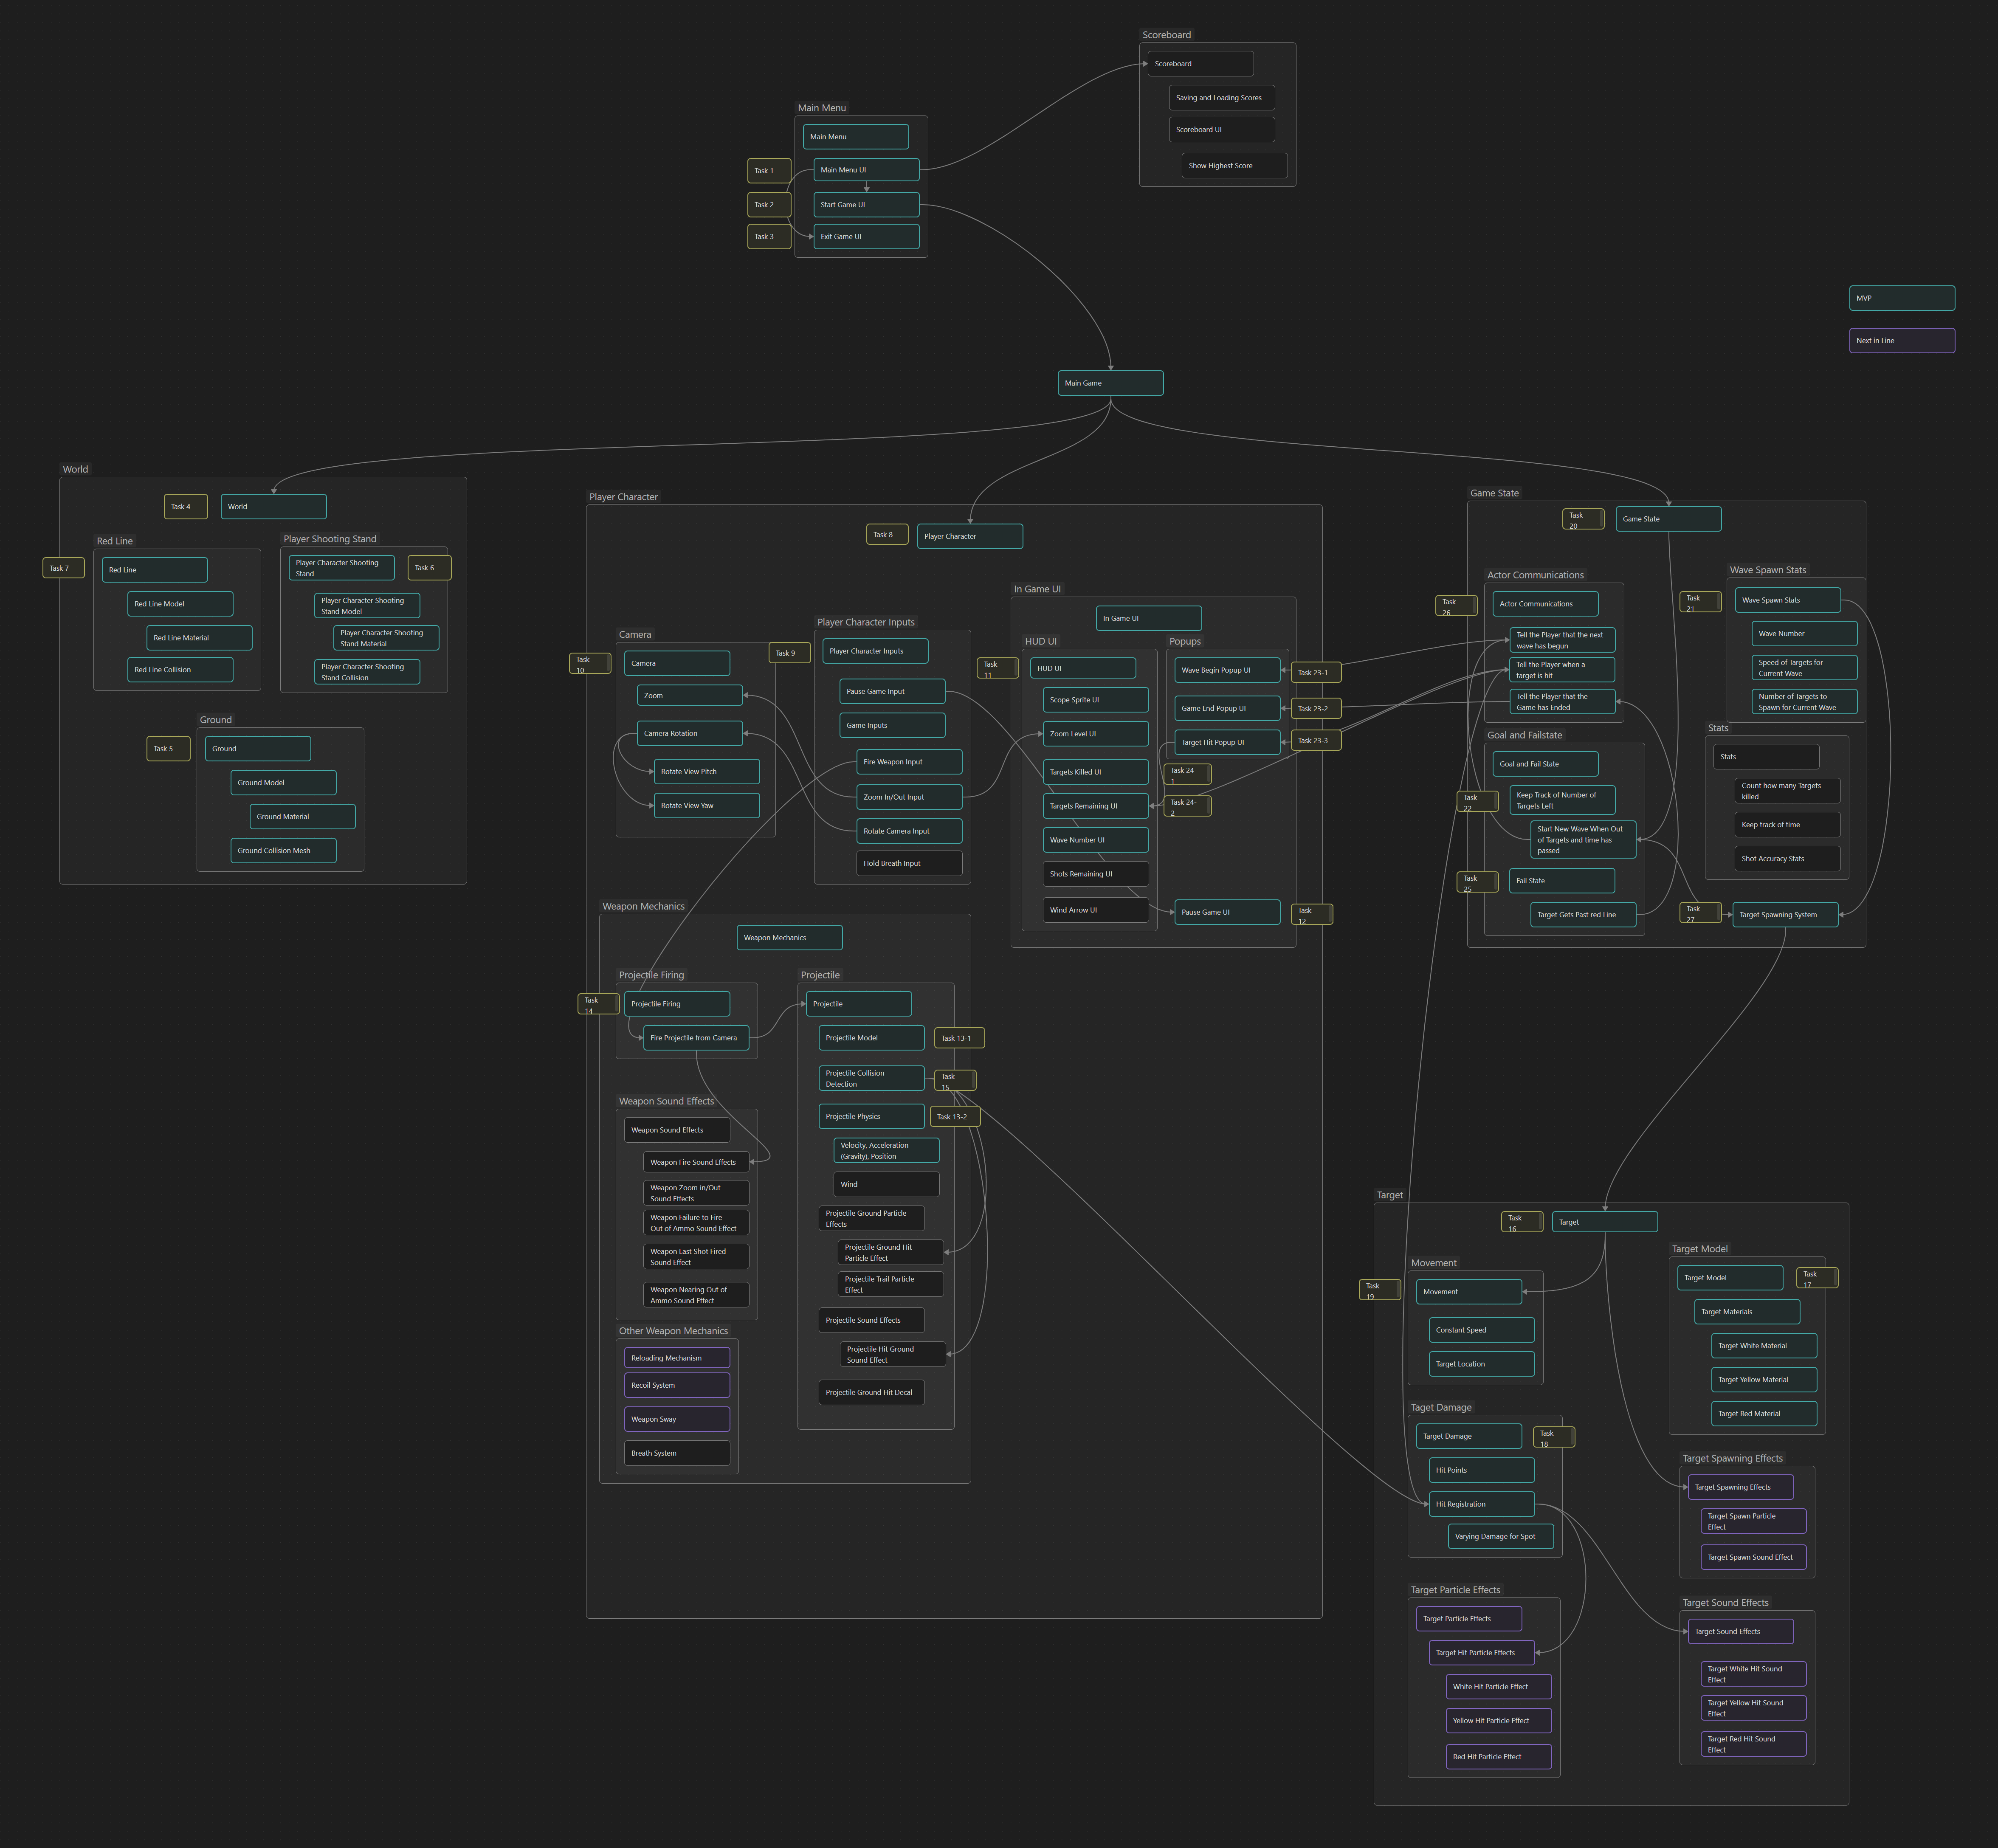Select the Target Spawning System node

[x=1785, y=915]
